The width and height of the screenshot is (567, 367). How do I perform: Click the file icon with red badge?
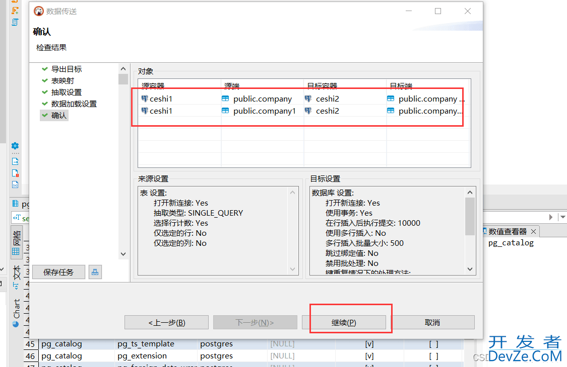[x=15, y=173]
